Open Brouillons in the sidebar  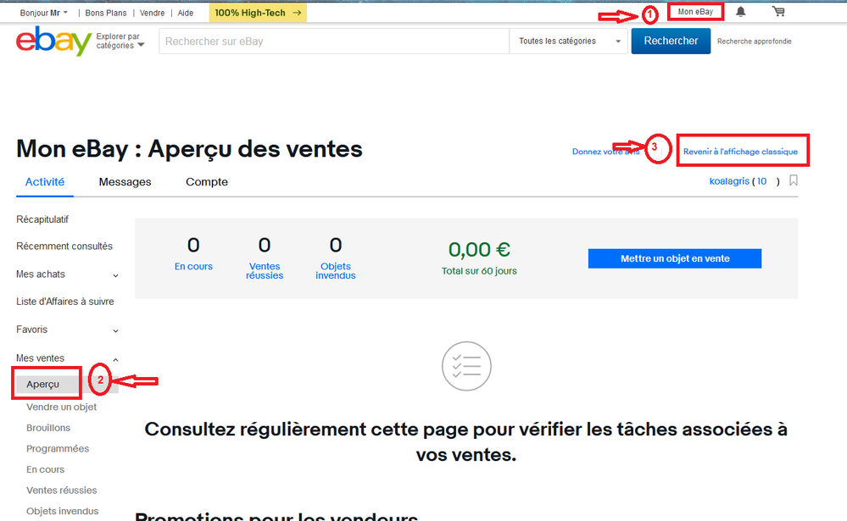tap(48, 428)
